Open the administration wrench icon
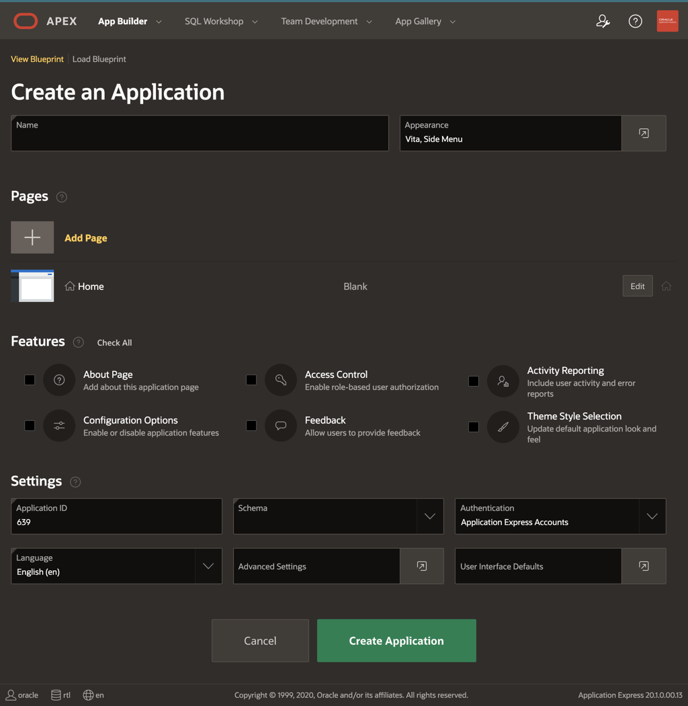The width and height of the screenshot is (688, 706). coord(603,22)
